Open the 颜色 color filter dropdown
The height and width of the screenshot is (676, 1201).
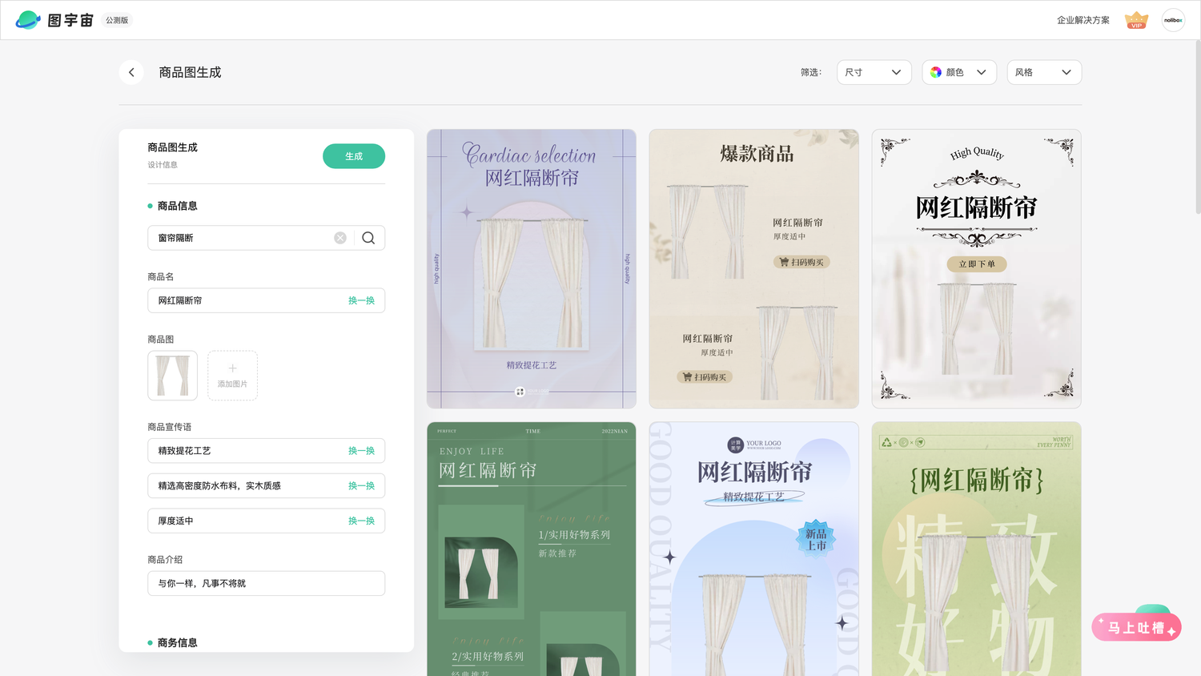[x=959, y=72]
